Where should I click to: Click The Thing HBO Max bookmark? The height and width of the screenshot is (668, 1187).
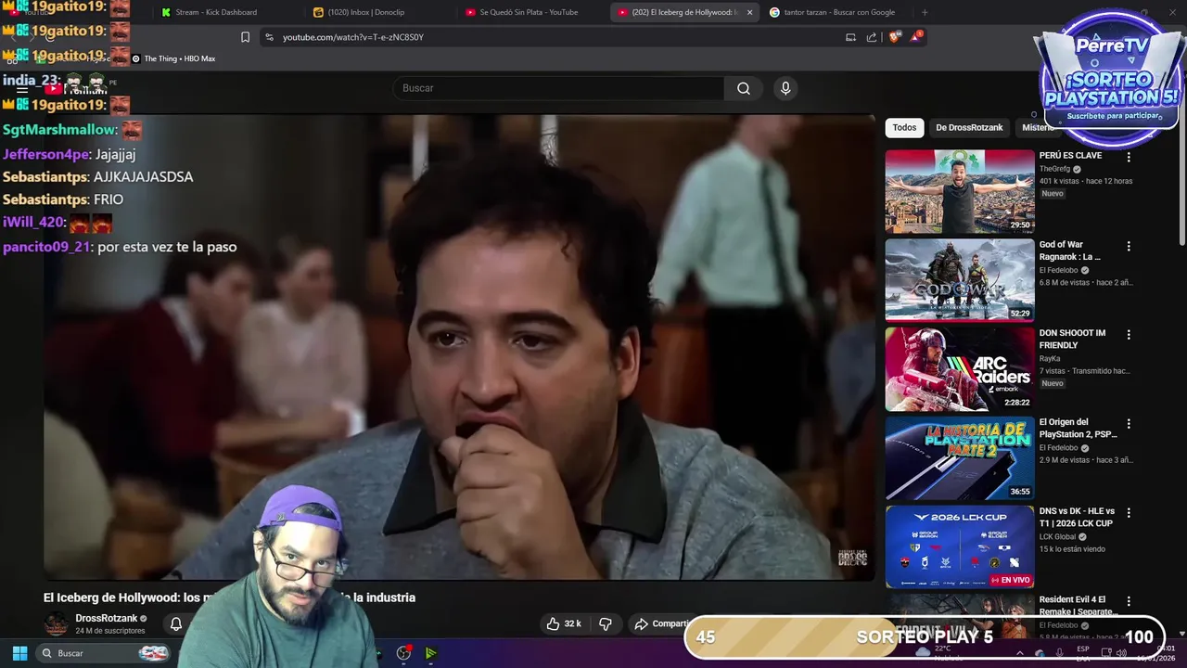(x=173, y=58)
